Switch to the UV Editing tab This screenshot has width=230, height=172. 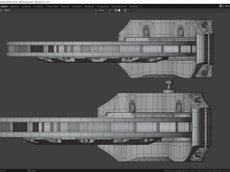click(38, 7)
